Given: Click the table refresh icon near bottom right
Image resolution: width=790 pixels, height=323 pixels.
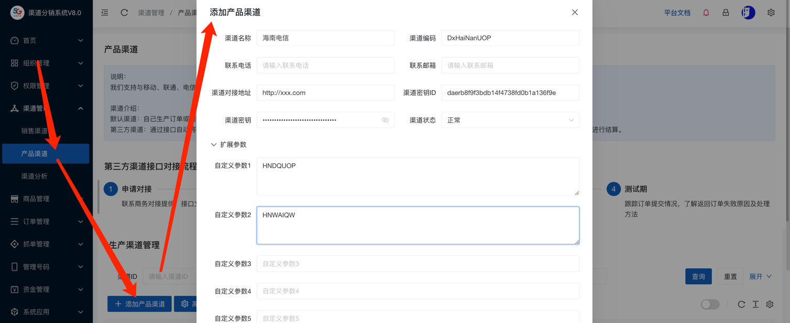Looking at the screenshot, I should 742,304.
